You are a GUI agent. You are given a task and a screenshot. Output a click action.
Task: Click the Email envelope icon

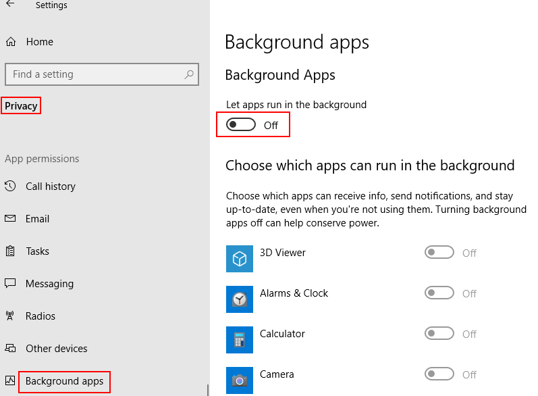(x=10, y=218)
